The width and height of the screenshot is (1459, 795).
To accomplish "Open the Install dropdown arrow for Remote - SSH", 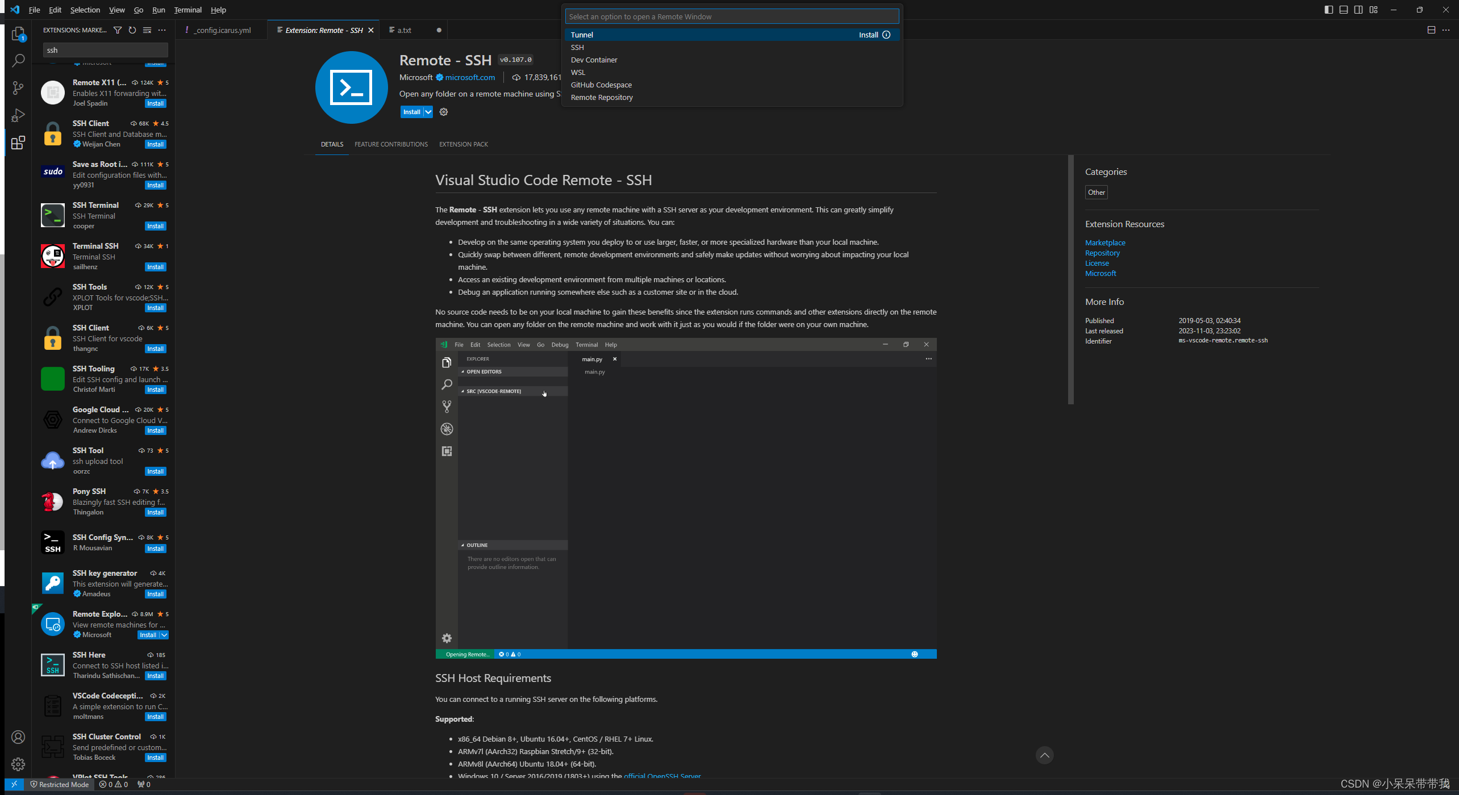I will pyautogui.click(x=428, y=112).
